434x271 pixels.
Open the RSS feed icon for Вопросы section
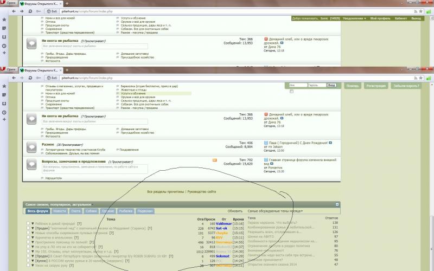pyautogui.click(x=215, y=160)
